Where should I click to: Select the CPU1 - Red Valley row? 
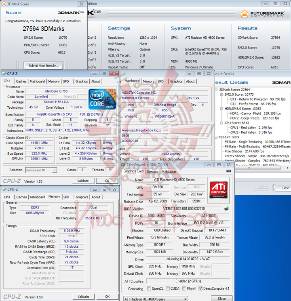[251, 128]
